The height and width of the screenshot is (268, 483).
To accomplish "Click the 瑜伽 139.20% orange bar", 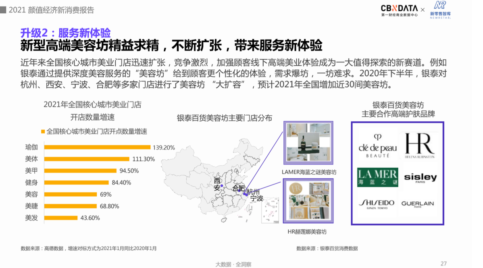I will (x=97, y=147).
